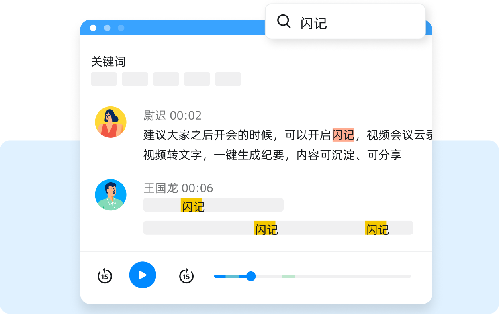Viewport: 499px width, 314px height.
Task: Pick the fourth keyword chip under 关键词
Action: 197,79
